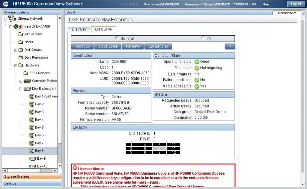Open the iSCSI Devices folder icon

pyautogui.click(x=26, y=73)
